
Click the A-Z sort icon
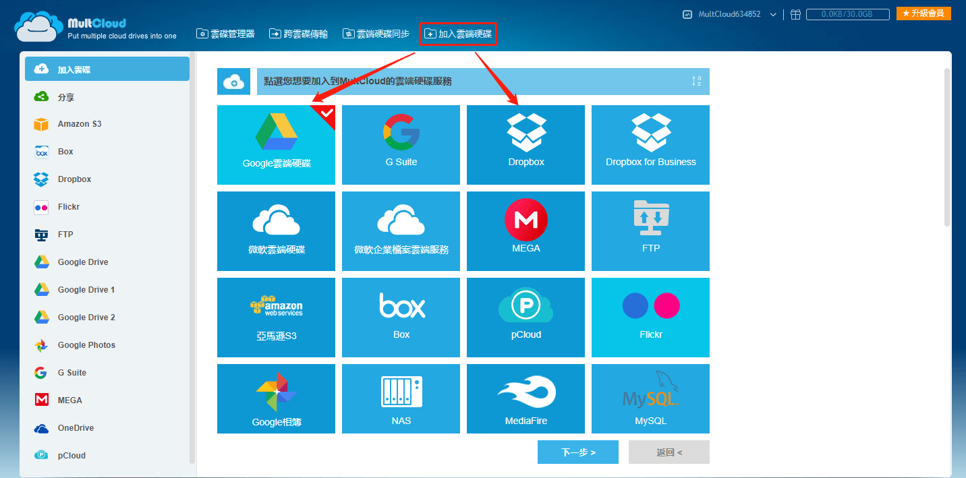pyautogui.click(x=696, y=81)
